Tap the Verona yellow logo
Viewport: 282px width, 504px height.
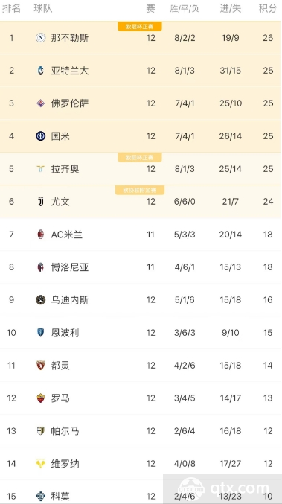pos(40,464)
